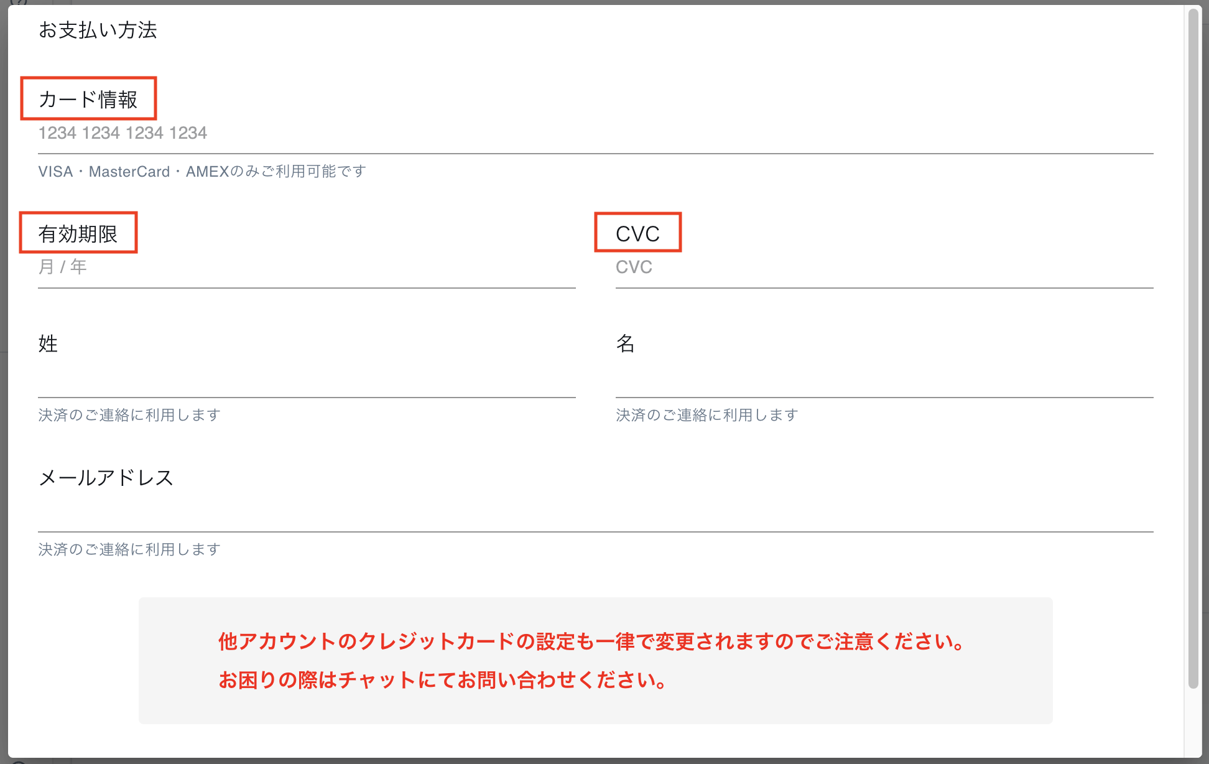Click the VISA・MasterCard・AMEX accepted cards note
This screenshot has height=764, width=1209.
pyautogui.click(x=202, y=172)
